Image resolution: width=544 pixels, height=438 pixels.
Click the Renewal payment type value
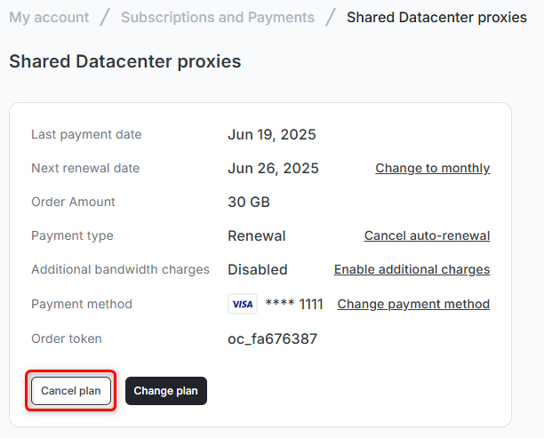pos(256,235)
